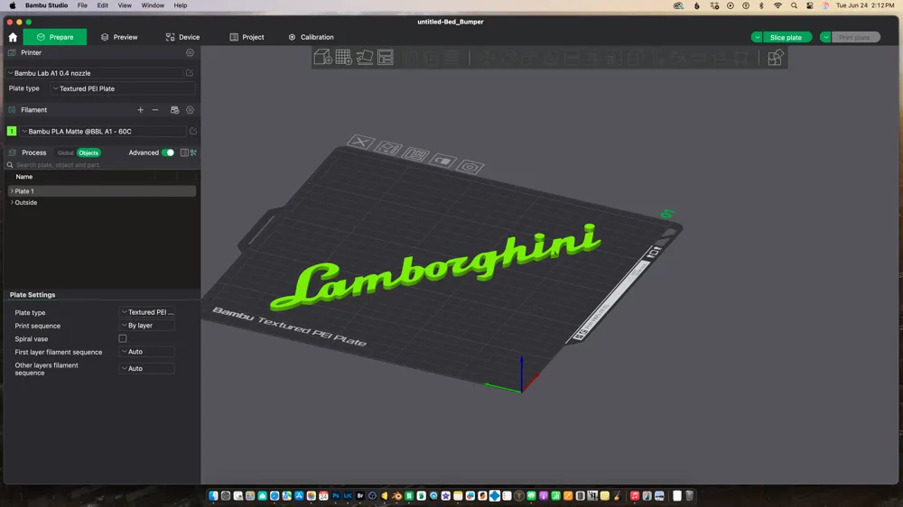
Task: Click the compare presets icon beside Advanced
Action: pyautogui.click(x=193, y=152)
